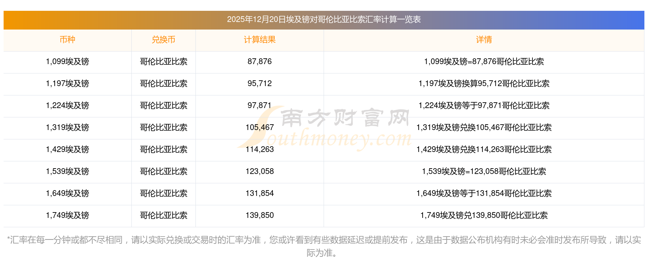Click detail text 1,099埃及镑=87,876哥伦比亚比索
The image size is (648, 264).
click(484, 62)
